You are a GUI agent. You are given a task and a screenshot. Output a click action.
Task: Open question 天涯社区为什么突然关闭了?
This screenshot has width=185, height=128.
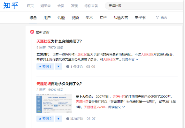[59, 41]
